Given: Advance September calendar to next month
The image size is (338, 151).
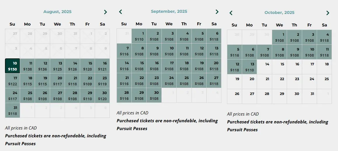Looking at the screenshot, I should point(217,12).
